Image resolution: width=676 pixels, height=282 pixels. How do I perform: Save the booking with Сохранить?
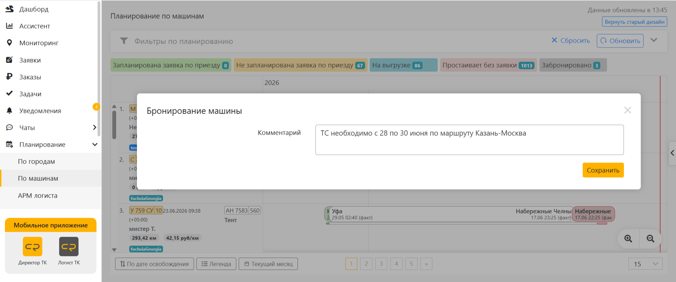[603, 170]
